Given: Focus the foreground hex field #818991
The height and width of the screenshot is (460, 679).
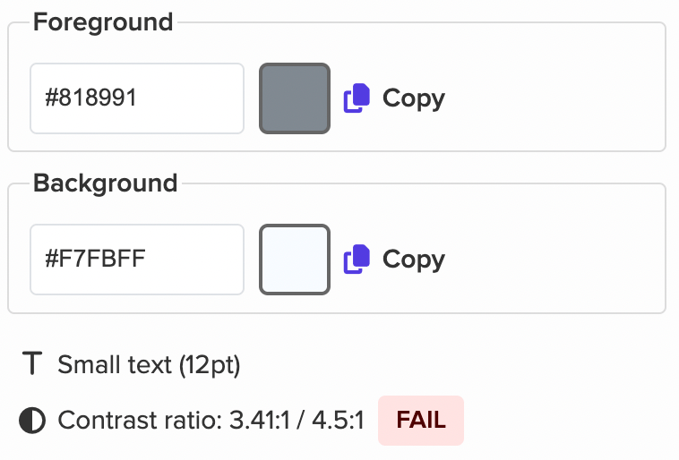Looking at the screenshot, I should point(136,98).
